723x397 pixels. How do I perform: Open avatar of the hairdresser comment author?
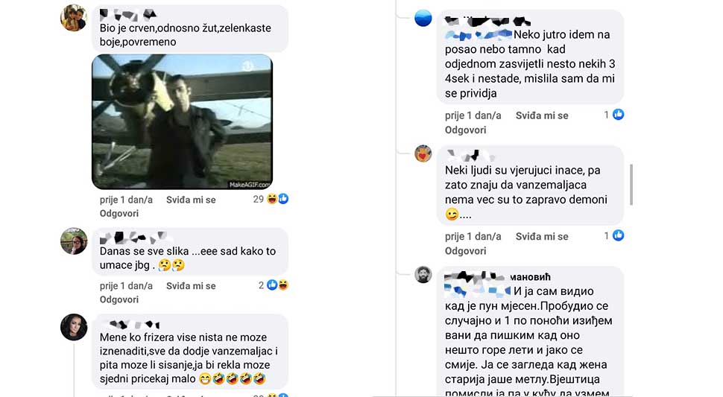(74, 327)
